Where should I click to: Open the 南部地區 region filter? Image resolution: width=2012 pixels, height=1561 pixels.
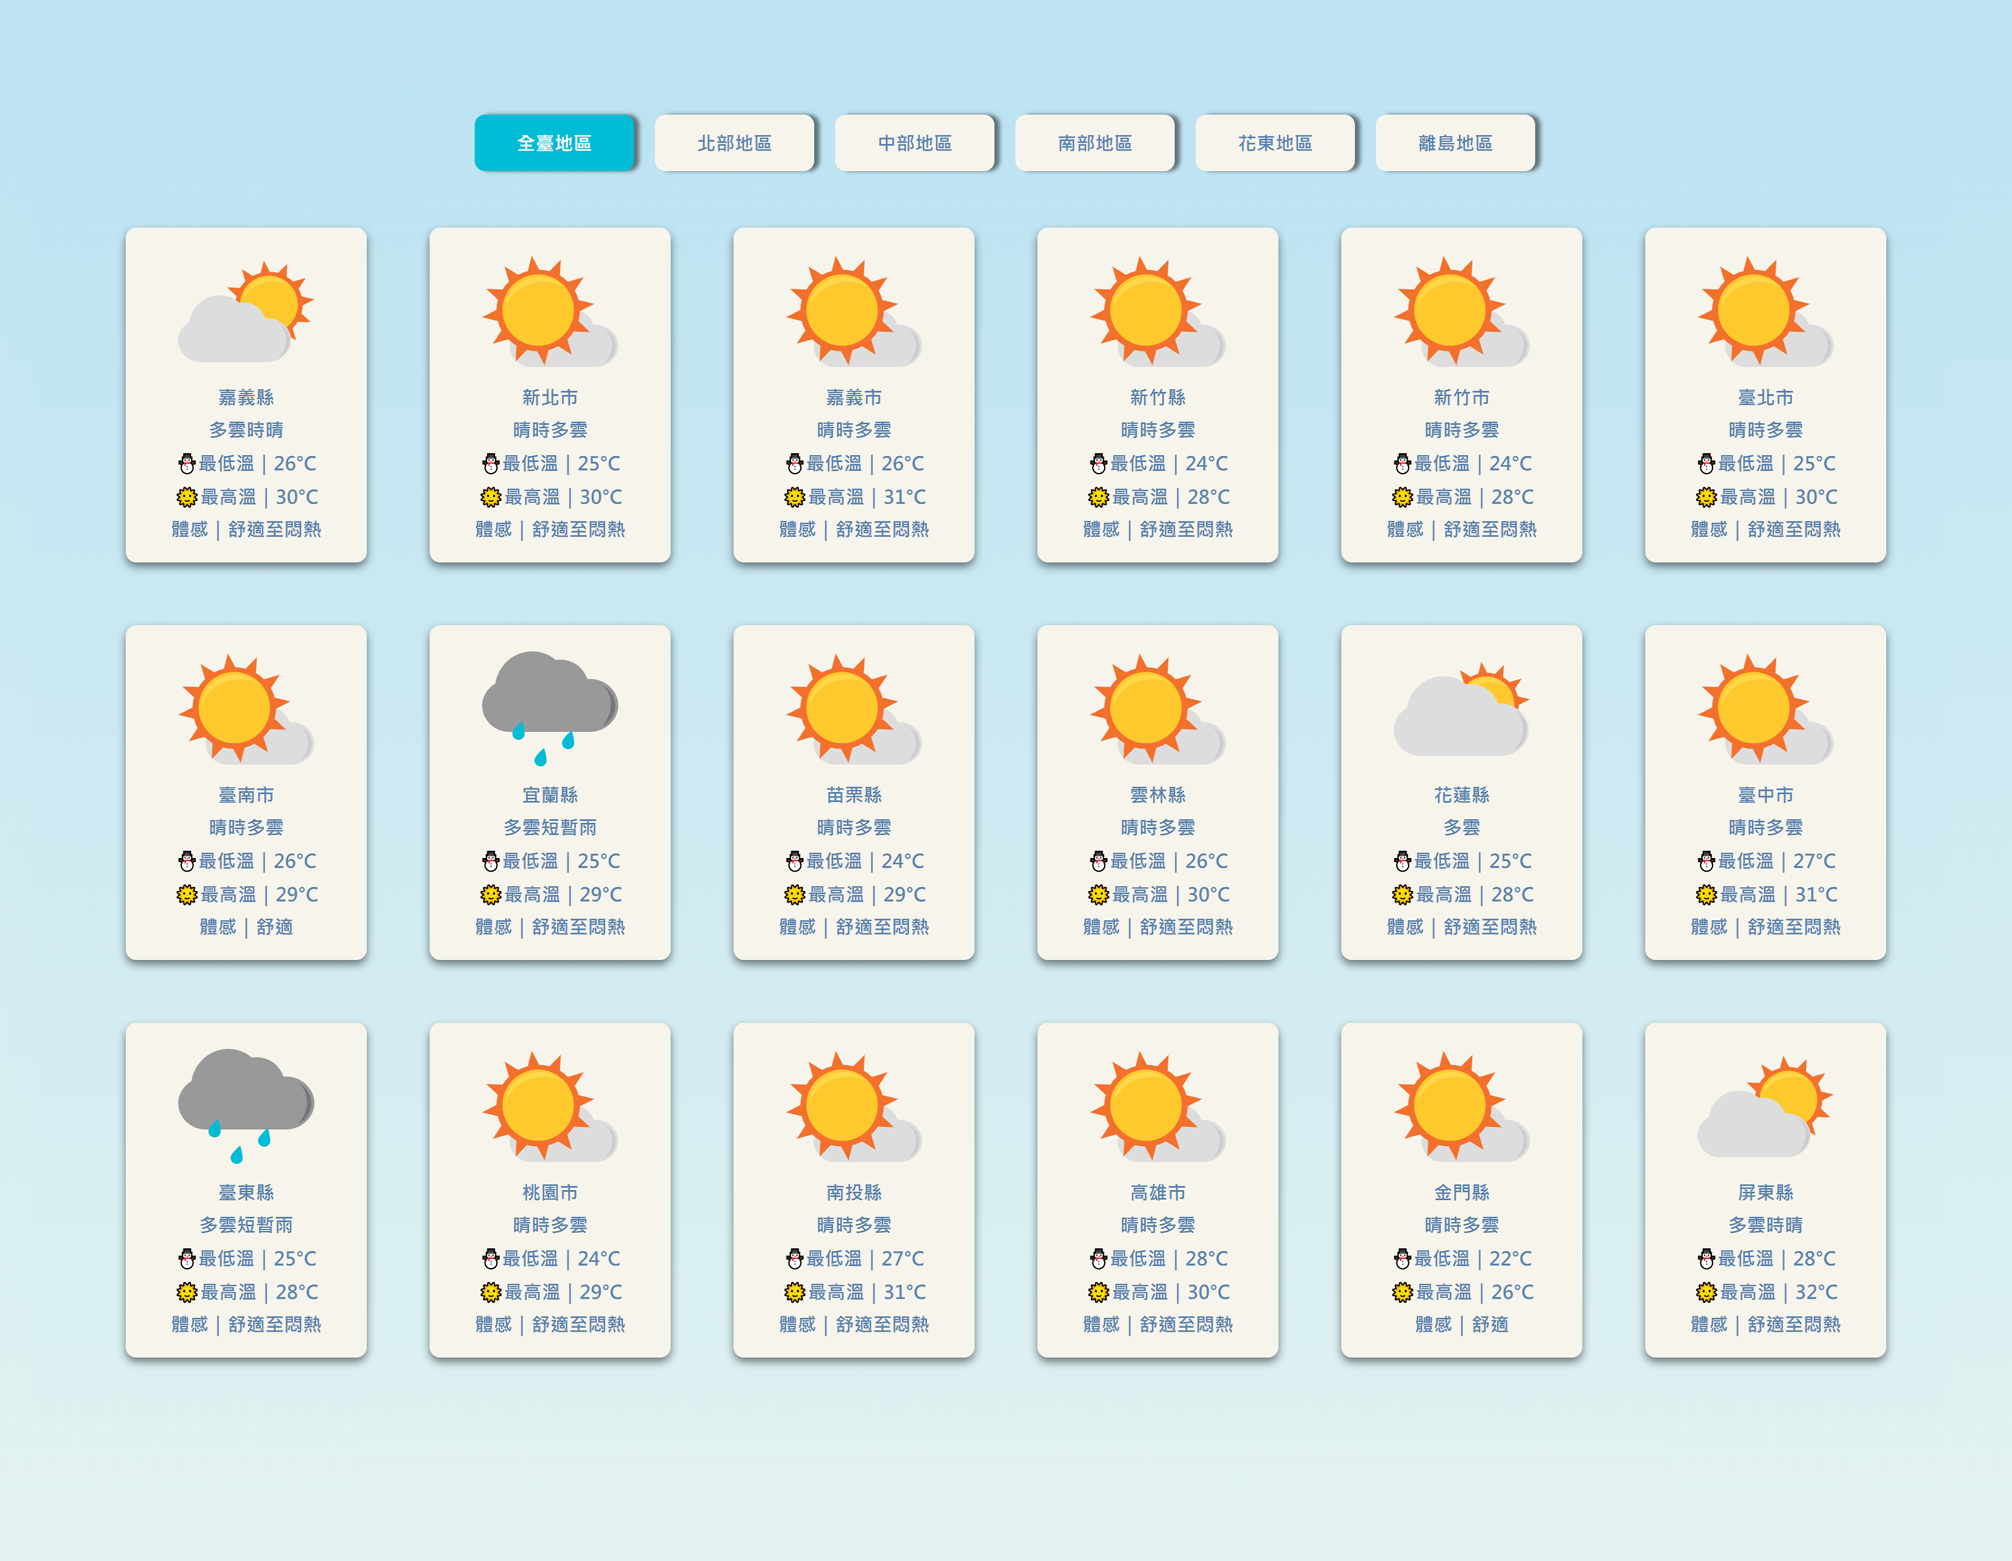click(x=1095, y=143)
